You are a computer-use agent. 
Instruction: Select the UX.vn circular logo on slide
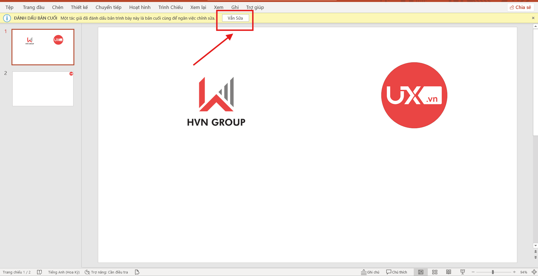pos(414,95)
